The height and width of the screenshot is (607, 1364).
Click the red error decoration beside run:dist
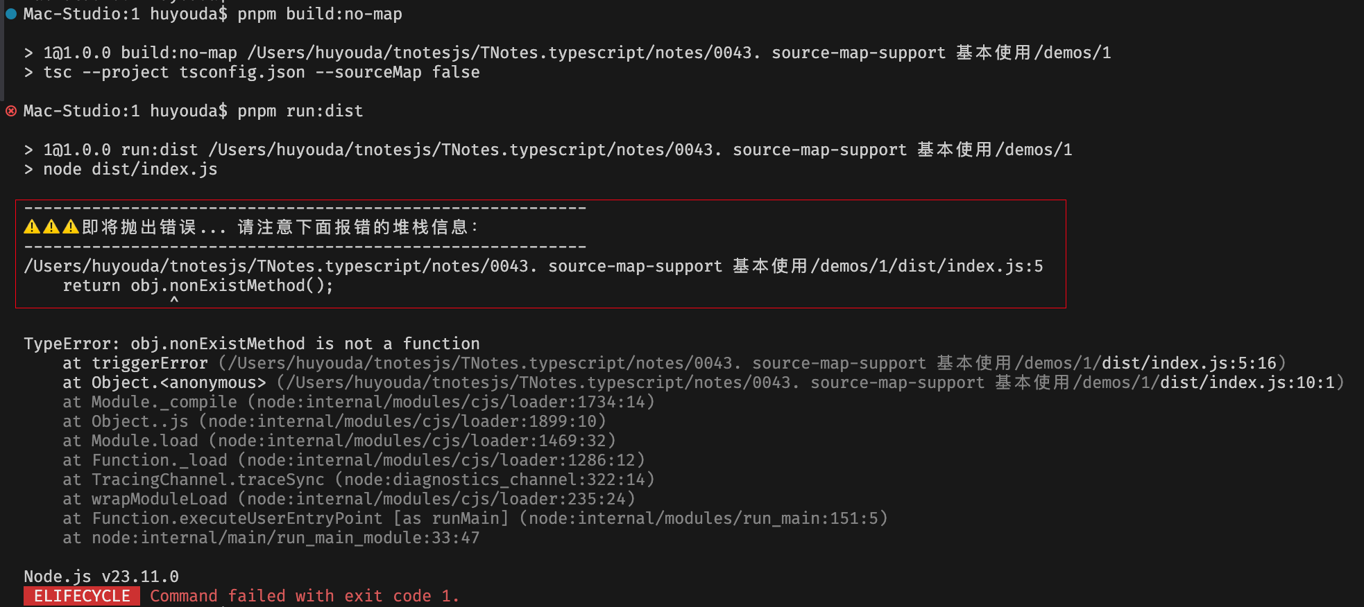11,111
